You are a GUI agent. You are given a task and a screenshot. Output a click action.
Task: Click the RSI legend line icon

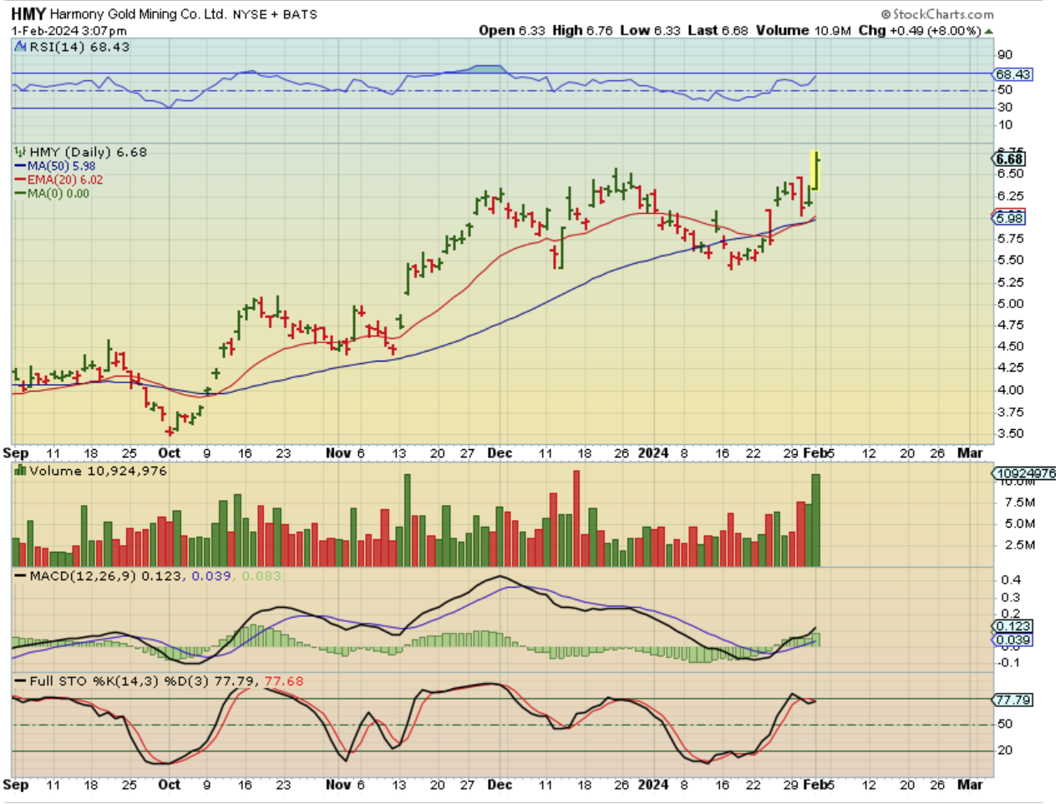[21, 47]
